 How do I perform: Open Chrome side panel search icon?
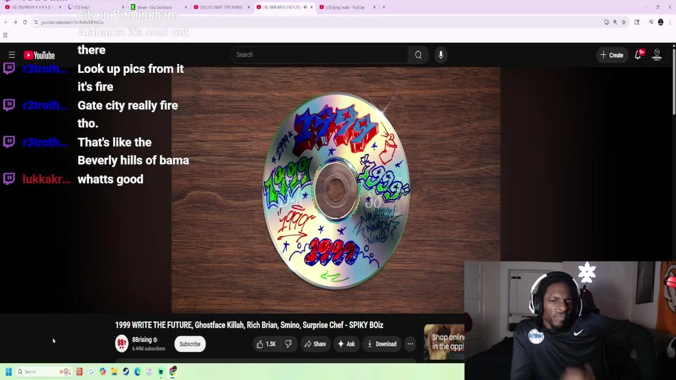click(x=637, y=22)
